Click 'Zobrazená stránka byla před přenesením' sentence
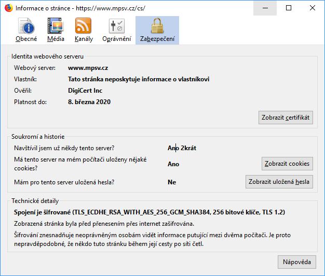The width and height of the screenshot is (325, 276). [104, 224]
